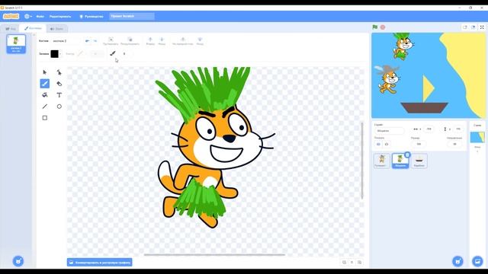
Task: Click the Forward layer button
Action: [150, 41]
